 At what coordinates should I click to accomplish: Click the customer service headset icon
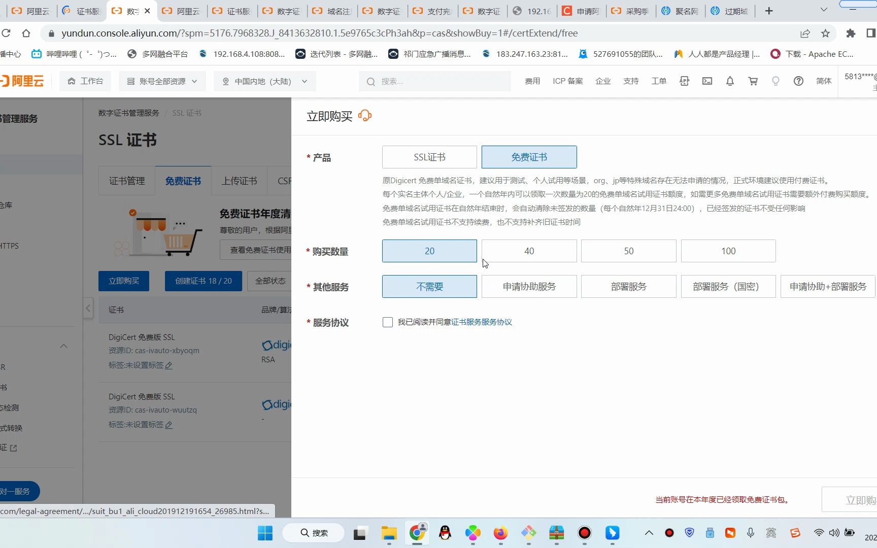(x=365, y=116)
